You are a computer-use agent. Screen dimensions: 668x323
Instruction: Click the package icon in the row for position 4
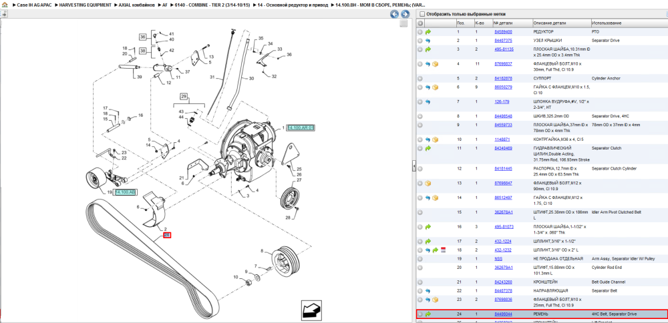436,64
